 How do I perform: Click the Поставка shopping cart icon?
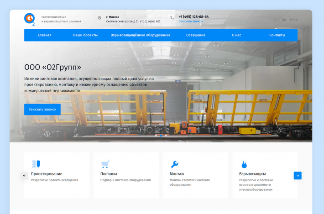coord(105,164)
